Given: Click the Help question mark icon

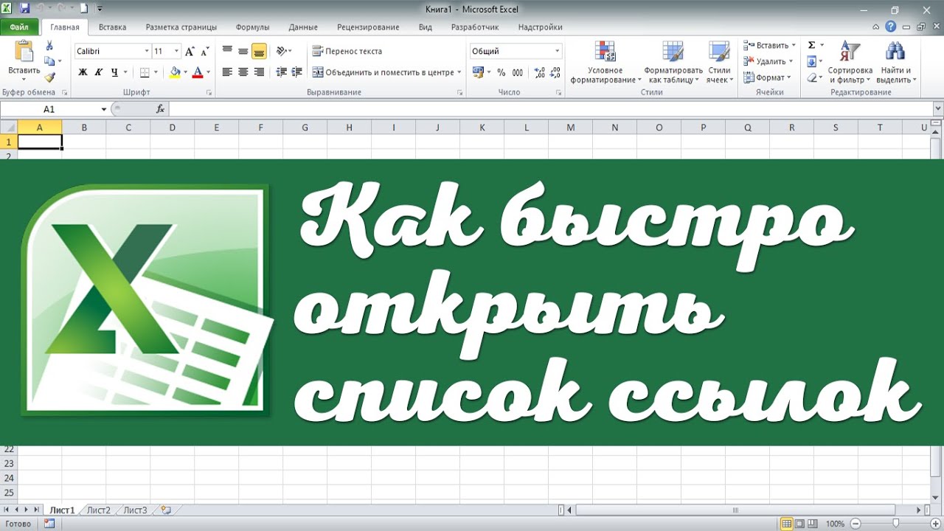Looking at the screenshot, I should [891, 27].
